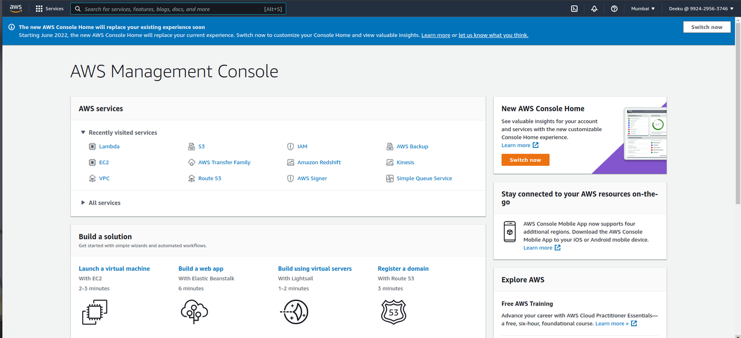Click the services search input field

point(178,9)
